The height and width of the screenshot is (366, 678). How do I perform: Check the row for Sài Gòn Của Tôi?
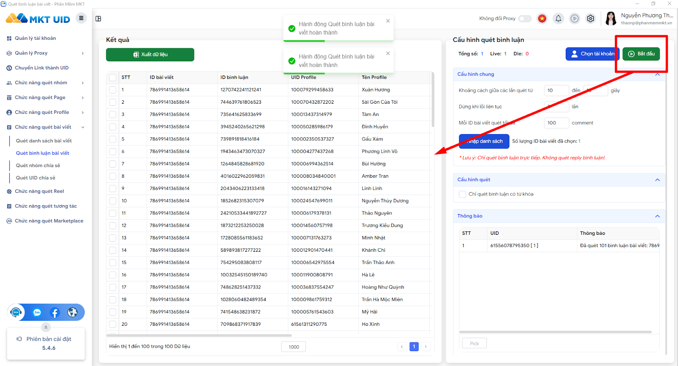tap(113, 102)
